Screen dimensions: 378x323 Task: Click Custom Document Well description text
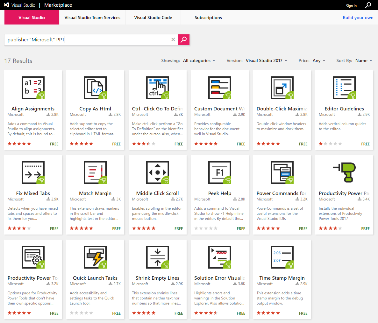click(217, 129)
